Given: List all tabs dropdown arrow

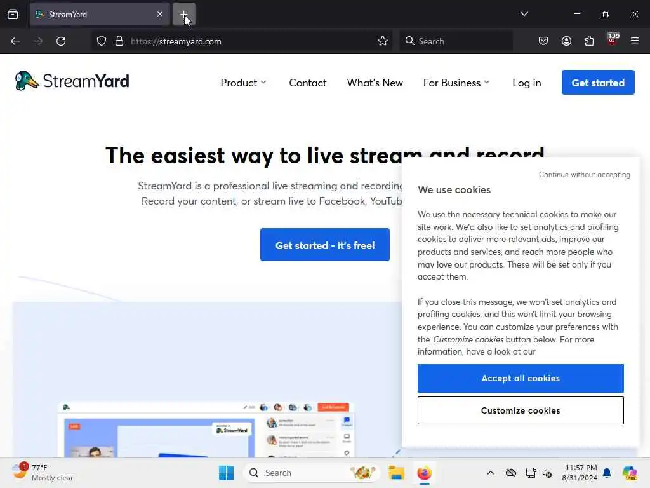Looking at the screenshot, I should (x=524, y=14).
